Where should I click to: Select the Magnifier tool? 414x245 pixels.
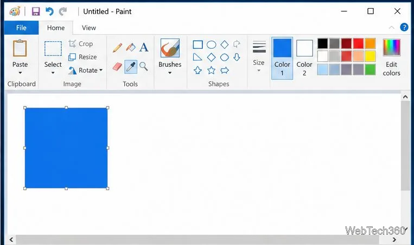pyautogui.click(x=144, y=66)
